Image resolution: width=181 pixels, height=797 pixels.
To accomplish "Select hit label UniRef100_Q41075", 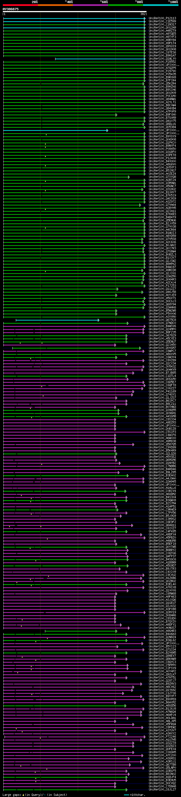I will [x=162, y=121].
